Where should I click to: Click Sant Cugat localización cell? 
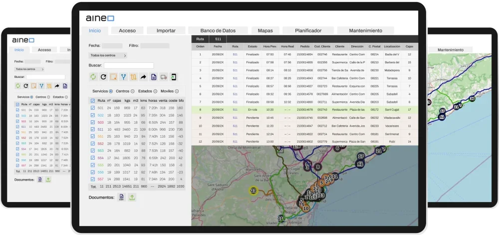392,110
